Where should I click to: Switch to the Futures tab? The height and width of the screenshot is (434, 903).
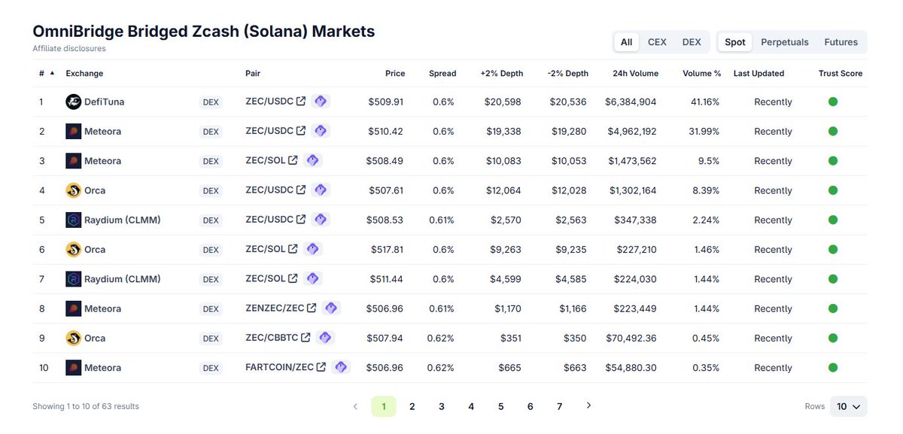point(842,42)
